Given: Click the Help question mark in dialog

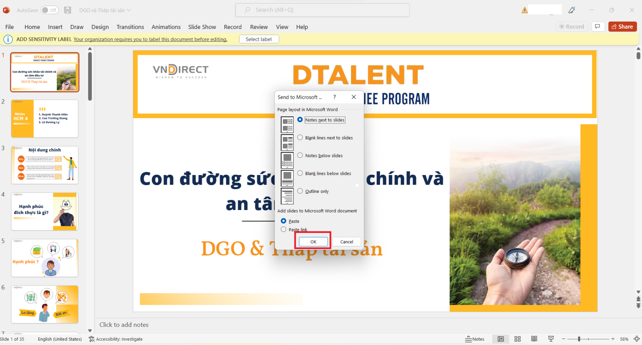Looking at the screenshot, I should [334, 97].
